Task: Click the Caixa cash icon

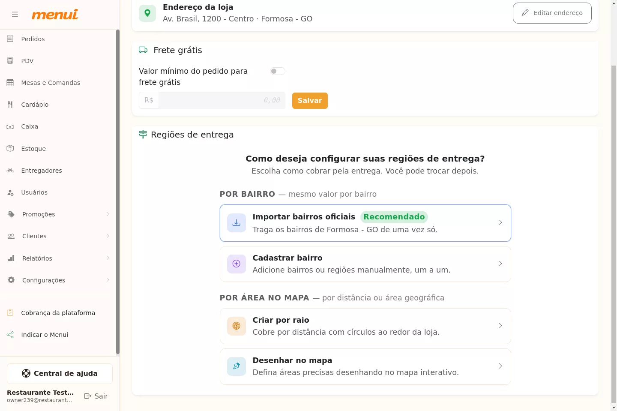Action: coord(10,126)
